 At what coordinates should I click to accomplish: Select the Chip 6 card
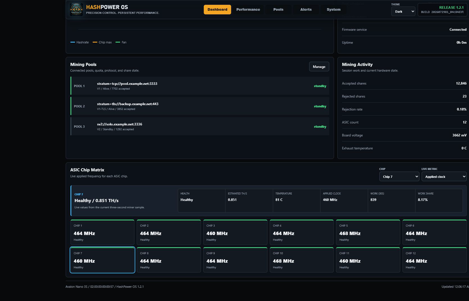[x=434, y=232]
